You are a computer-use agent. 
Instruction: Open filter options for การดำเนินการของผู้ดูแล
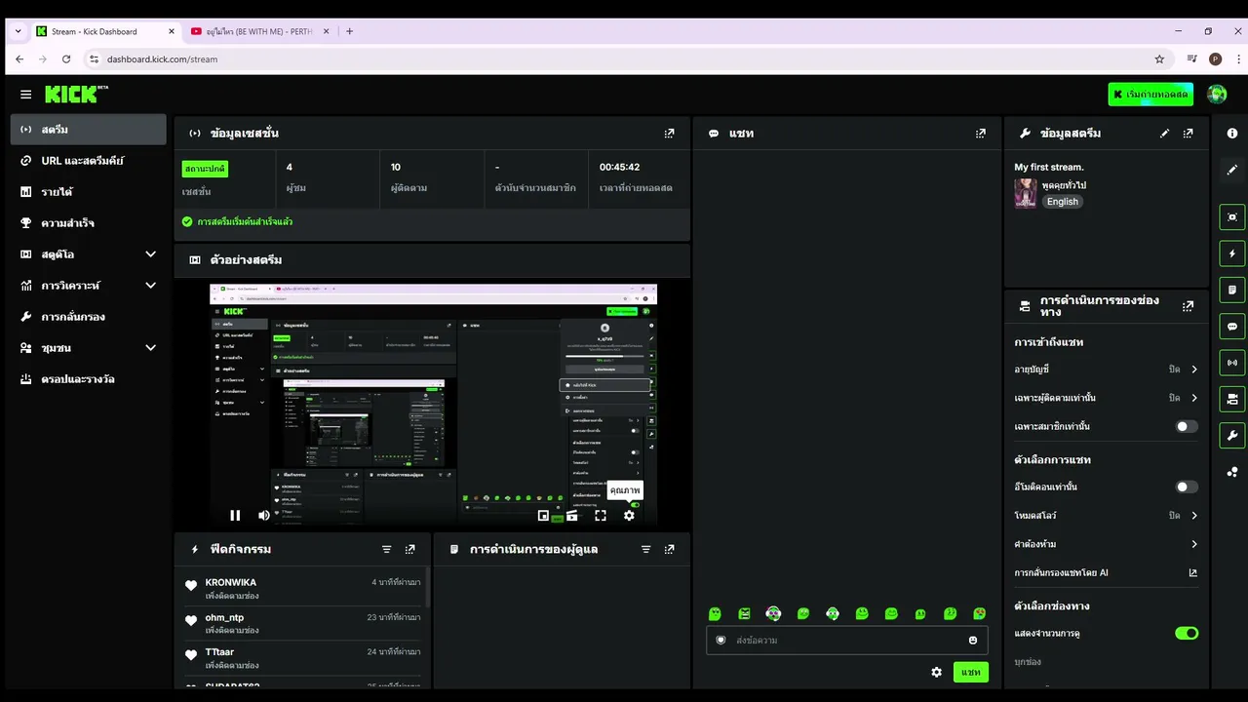coord(645,550)
